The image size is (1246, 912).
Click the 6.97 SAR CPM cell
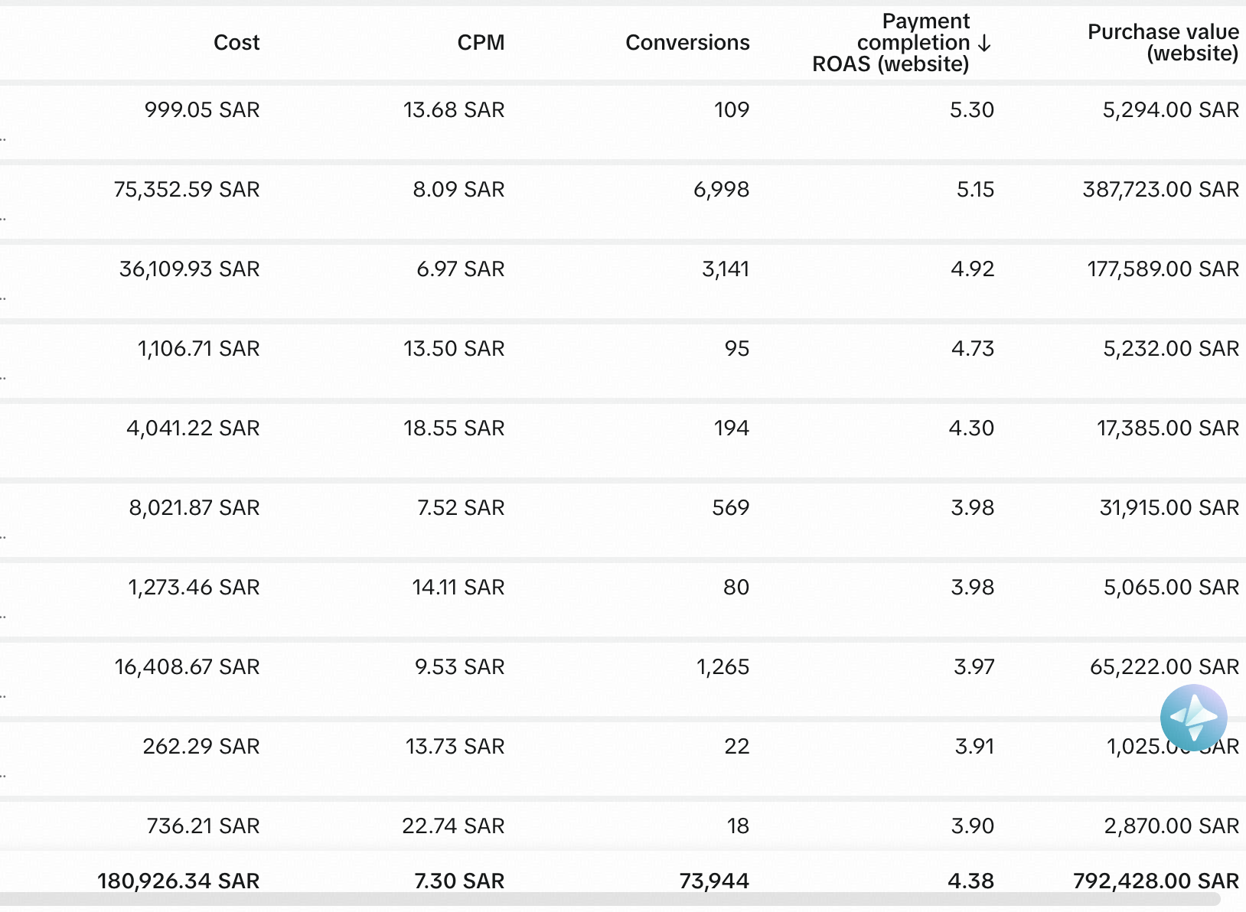click(x=460, y=269)
